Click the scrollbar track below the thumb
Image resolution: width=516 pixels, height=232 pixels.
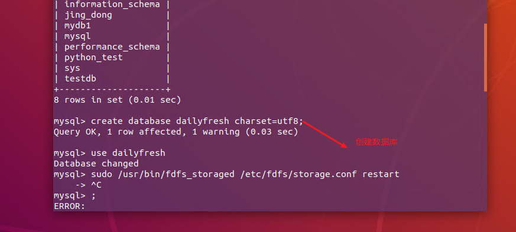485,151
